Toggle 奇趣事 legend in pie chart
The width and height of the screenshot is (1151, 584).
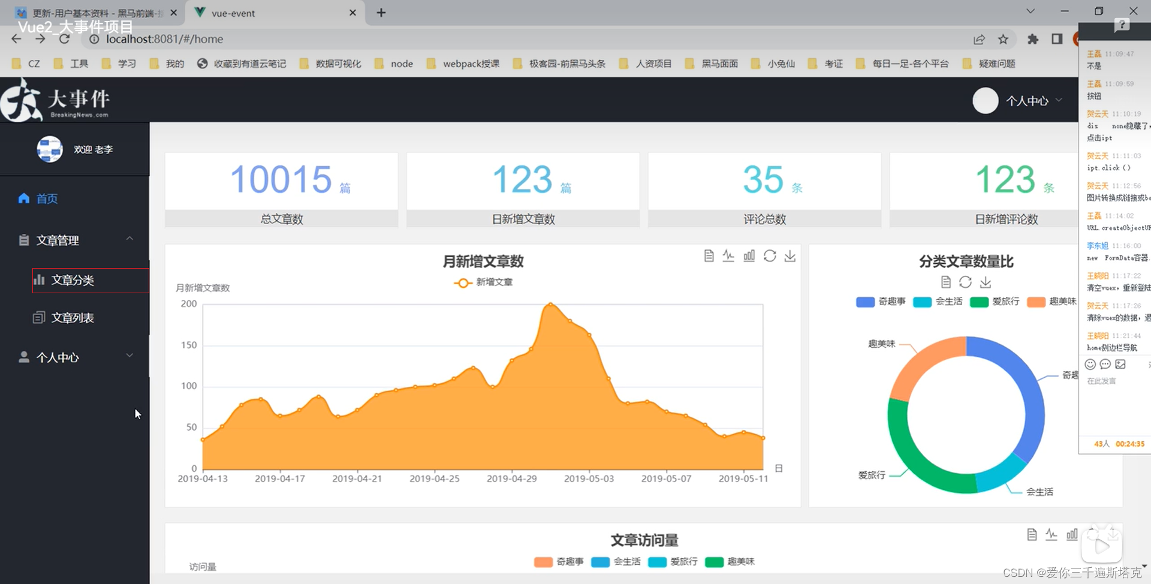(881, 302)
